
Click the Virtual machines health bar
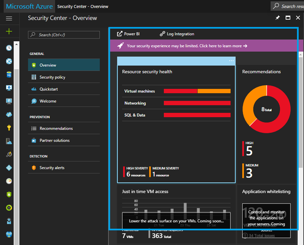tap(197, 91)
